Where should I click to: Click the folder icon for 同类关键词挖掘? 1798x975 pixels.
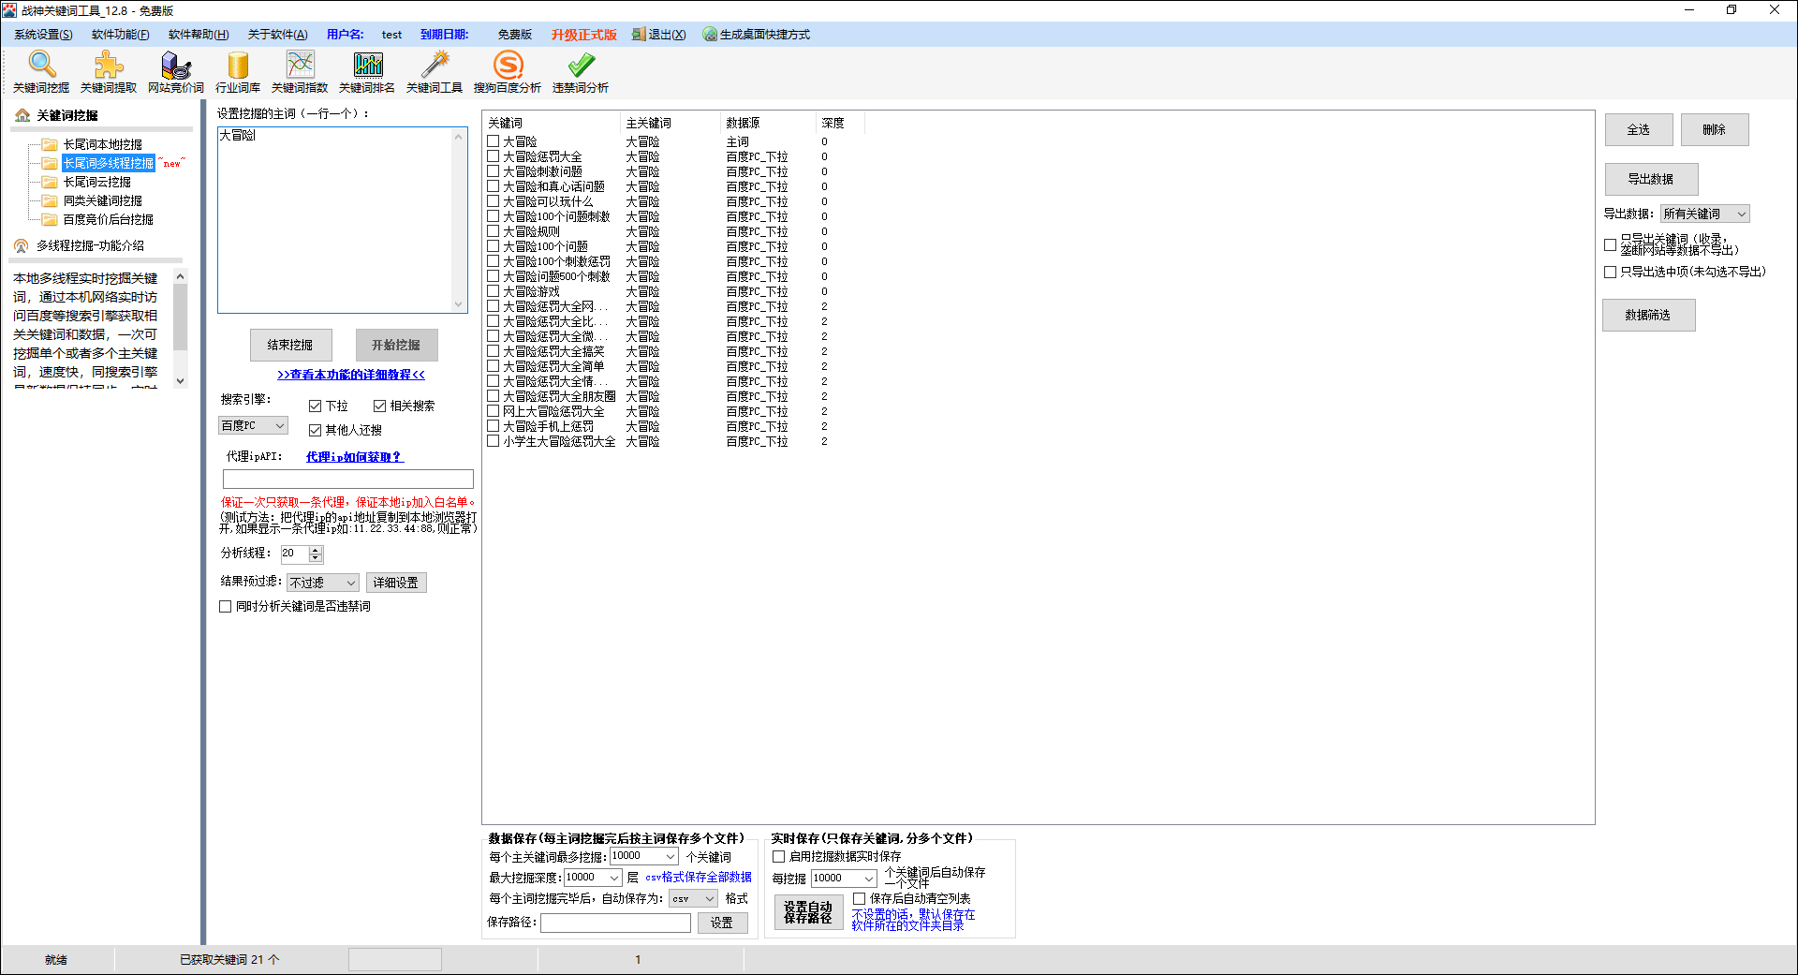(x=50, y=200)
